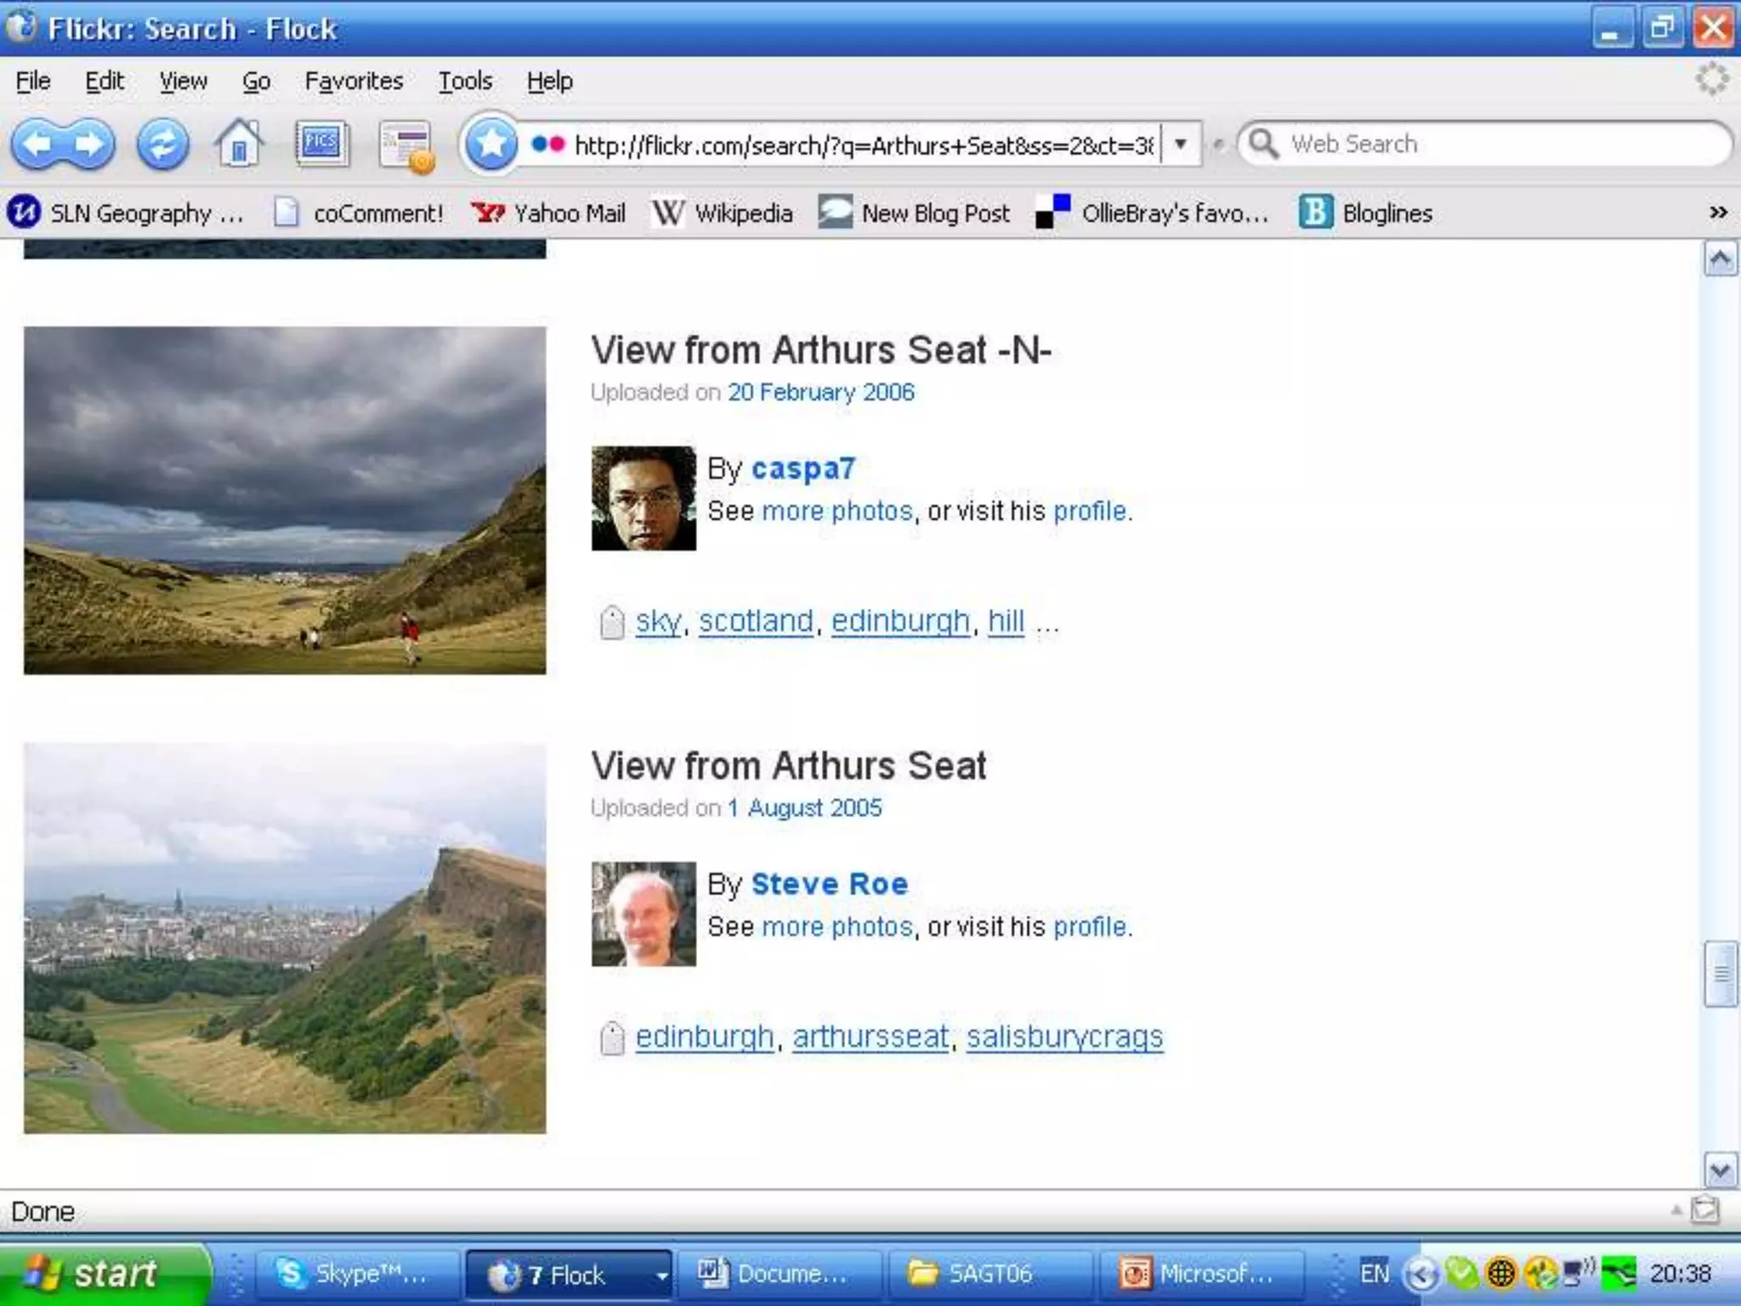Click the Forward navigation arrow
Viewport: 1741px width, 1306px height.
90,145
